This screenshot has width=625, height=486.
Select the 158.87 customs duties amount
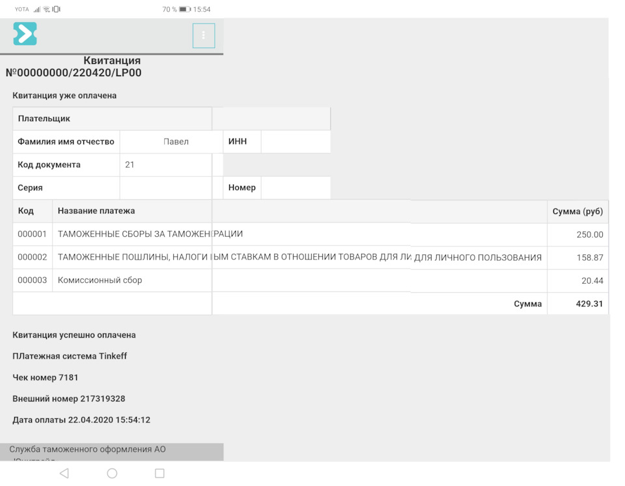point(589,258)
